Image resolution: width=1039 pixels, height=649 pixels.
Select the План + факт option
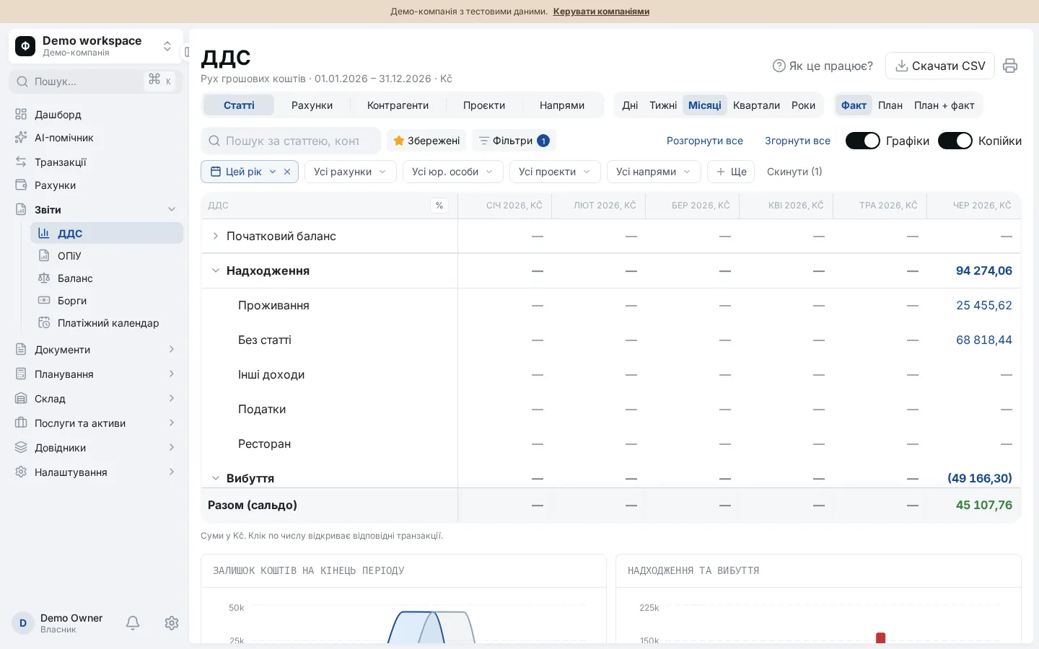pos(944,105)
